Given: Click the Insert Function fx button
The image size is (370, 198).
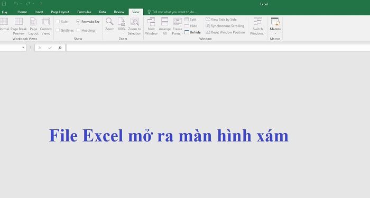Looking at the screenshot, I should coord(60,48).
